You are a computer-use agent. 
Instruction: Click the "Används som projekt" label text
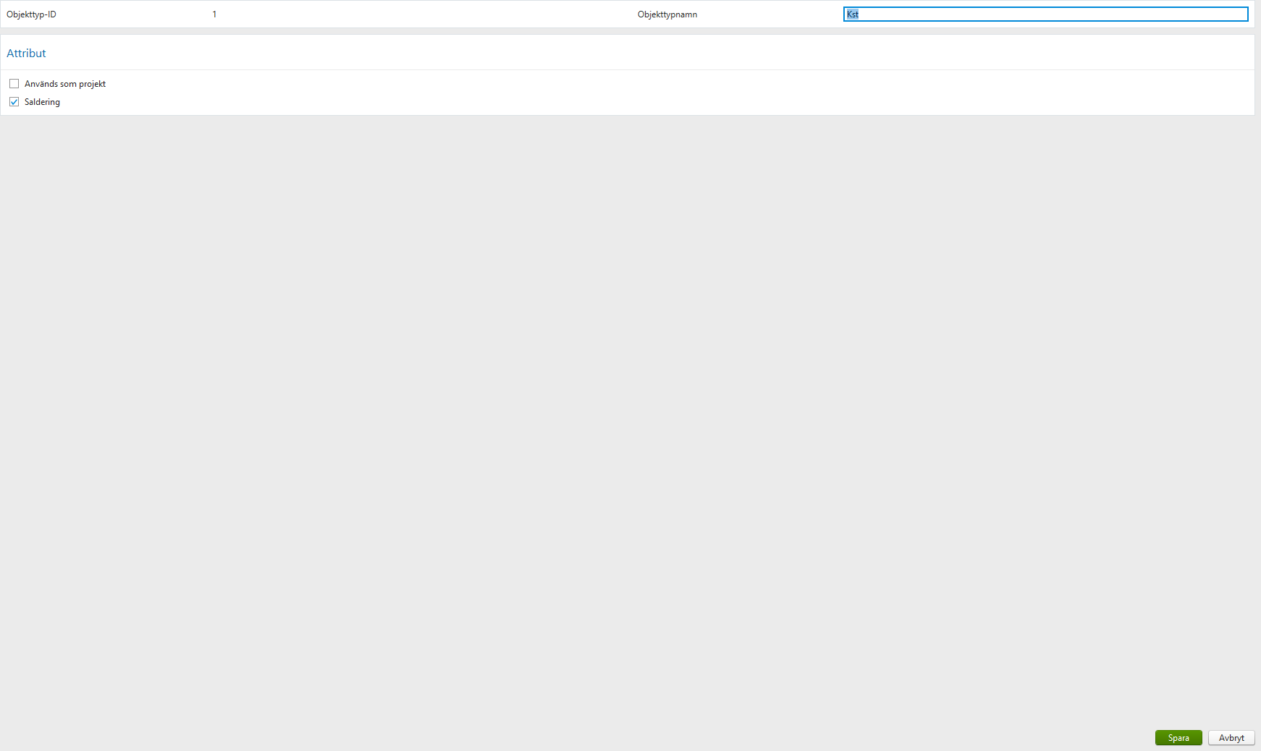click(x=64, y=83)
